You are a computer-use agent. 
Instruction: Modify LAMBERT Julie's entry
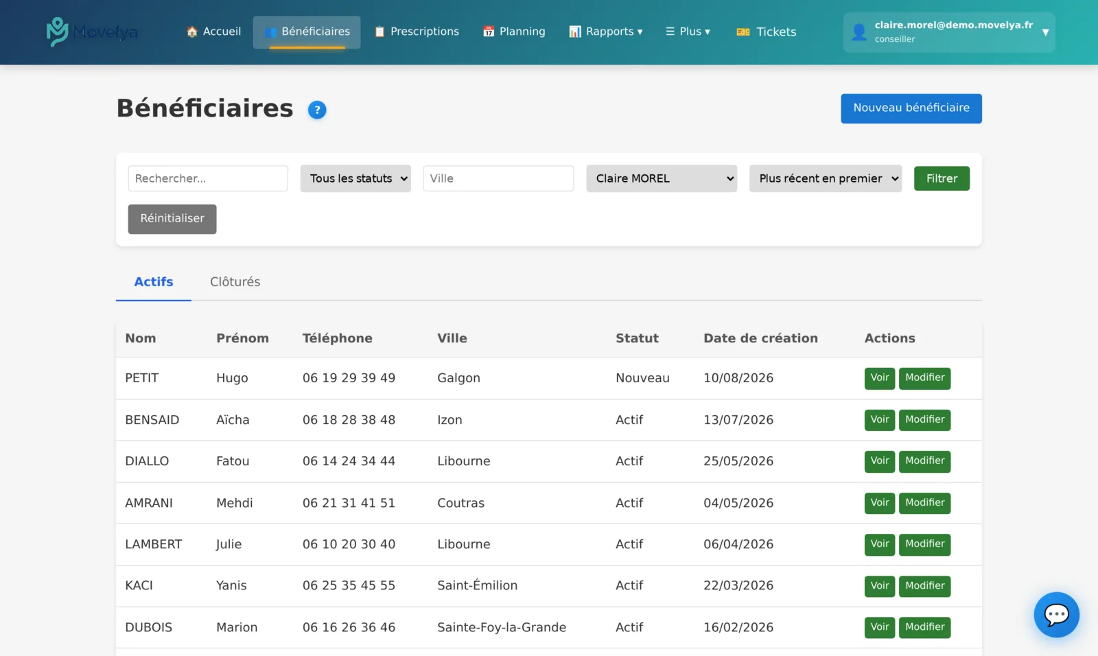click(x=924, y=544)
